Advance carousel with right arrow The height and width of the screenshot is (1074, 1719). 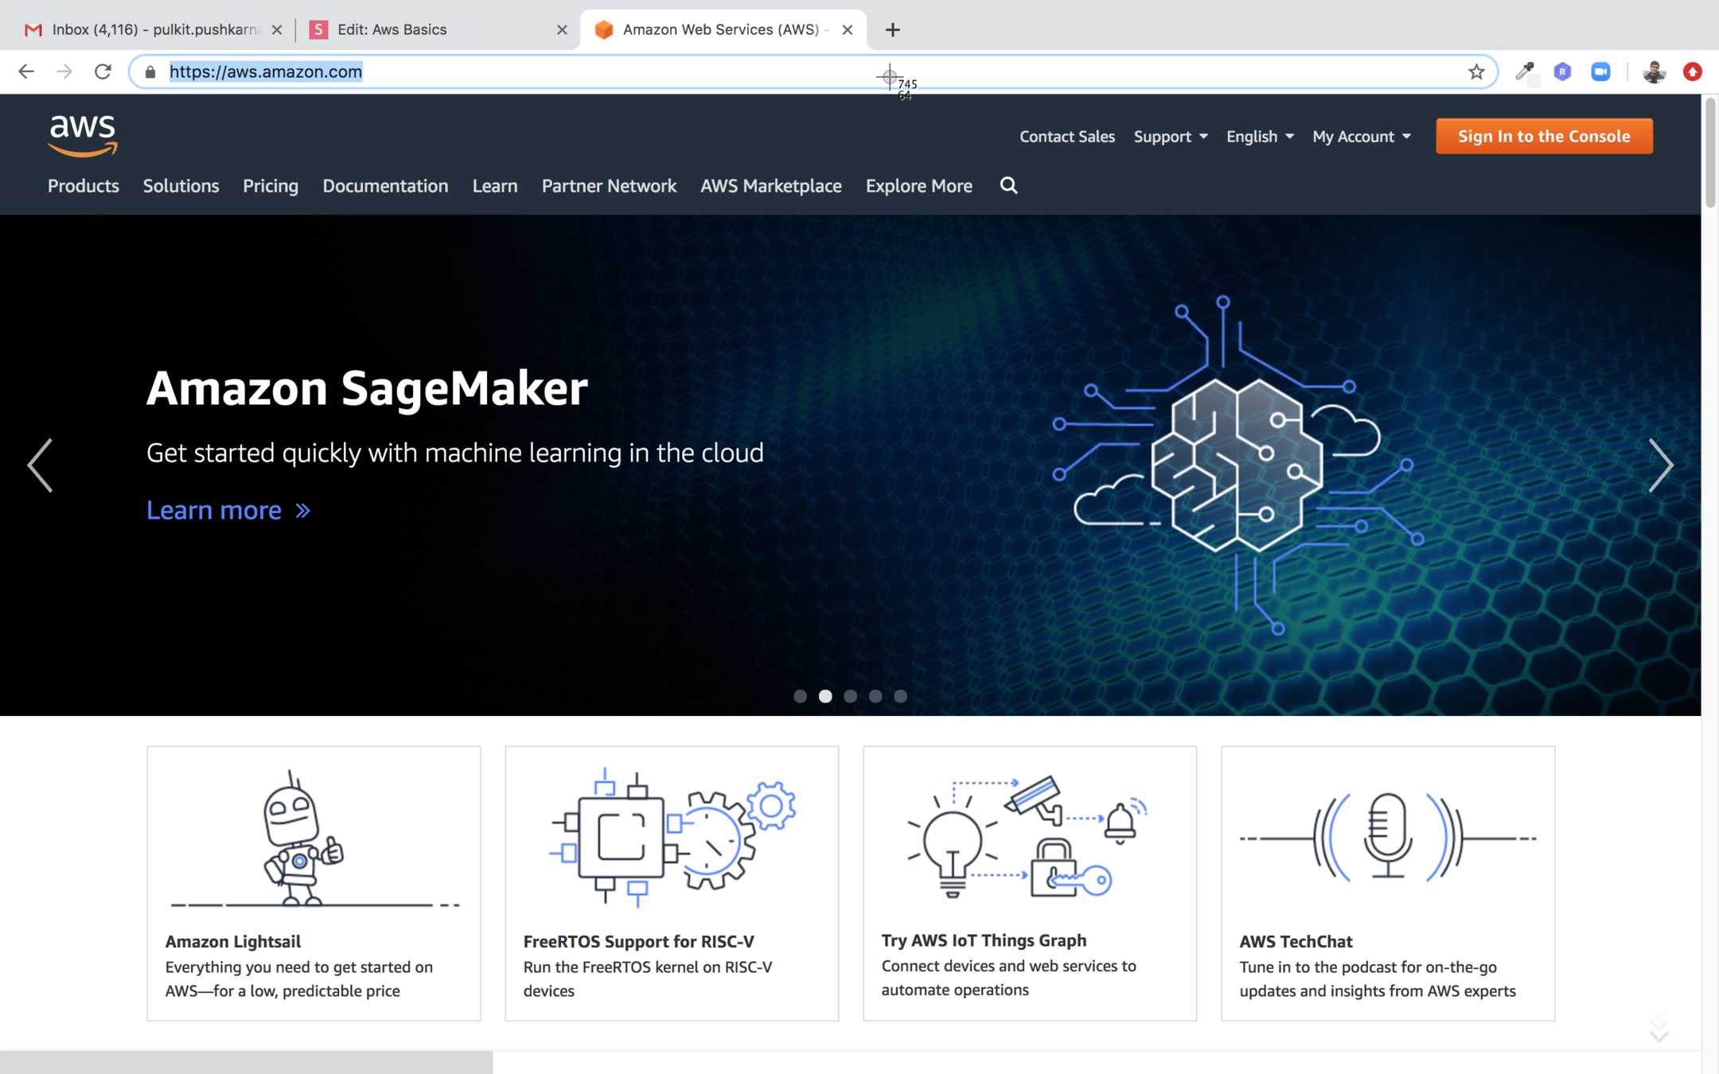(1660, 465)
